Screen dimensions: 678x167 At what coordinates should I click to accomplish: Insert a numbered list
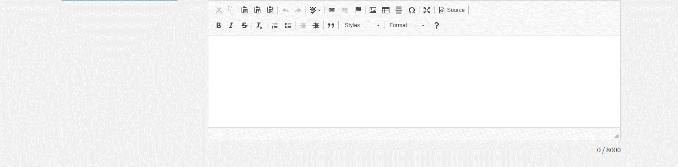pyautogui.click(x=275, y=25)
